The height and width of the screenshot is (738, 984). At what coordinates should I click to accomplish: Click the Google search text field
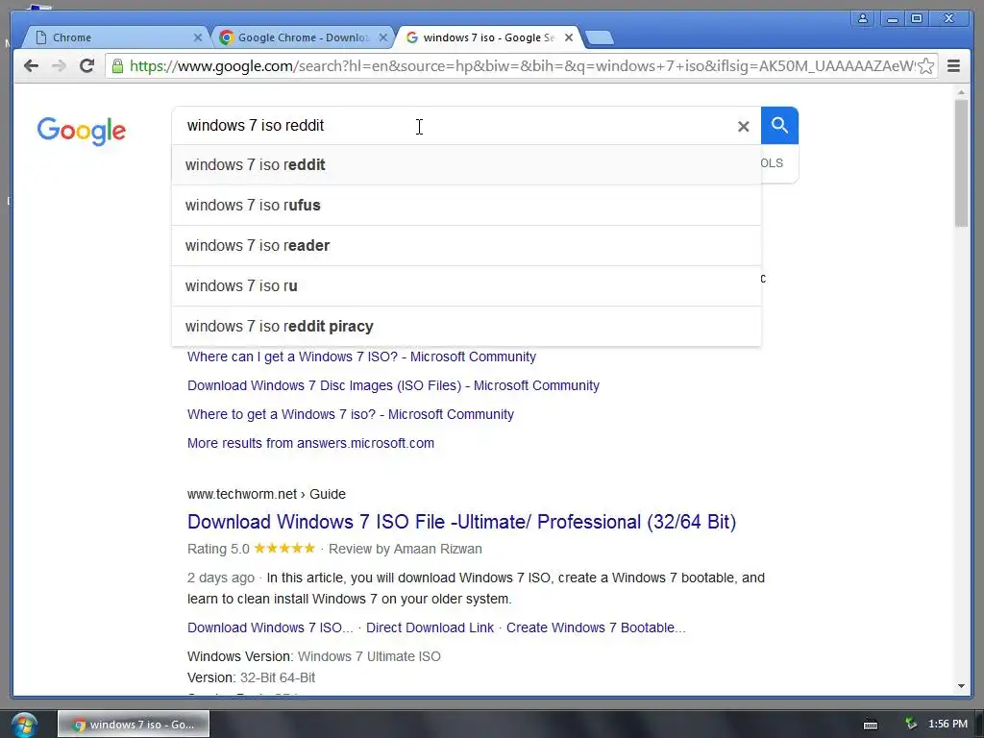[454, 126]
